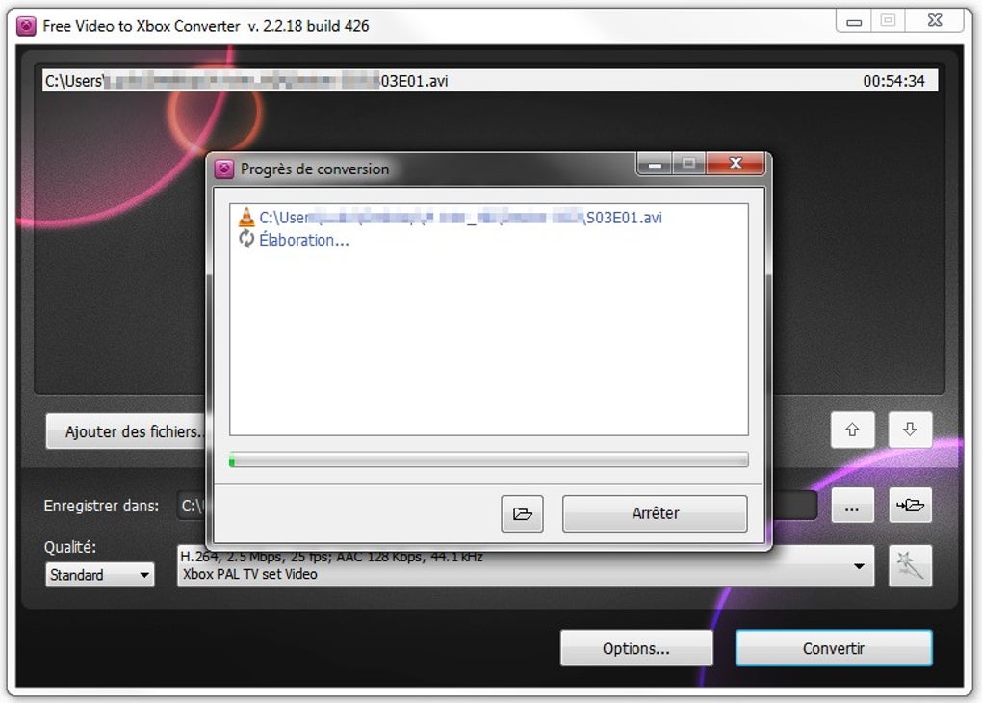The height and width of the screenshot is (703, 982).
Task: Click the green conversion progress bar
Action: 488,460
